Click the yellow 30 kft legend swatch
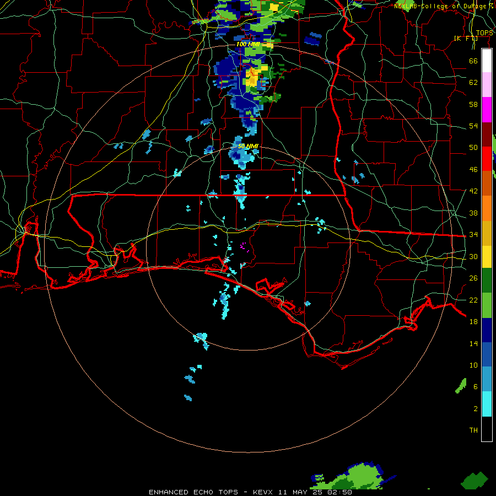 tap(487, 256)
